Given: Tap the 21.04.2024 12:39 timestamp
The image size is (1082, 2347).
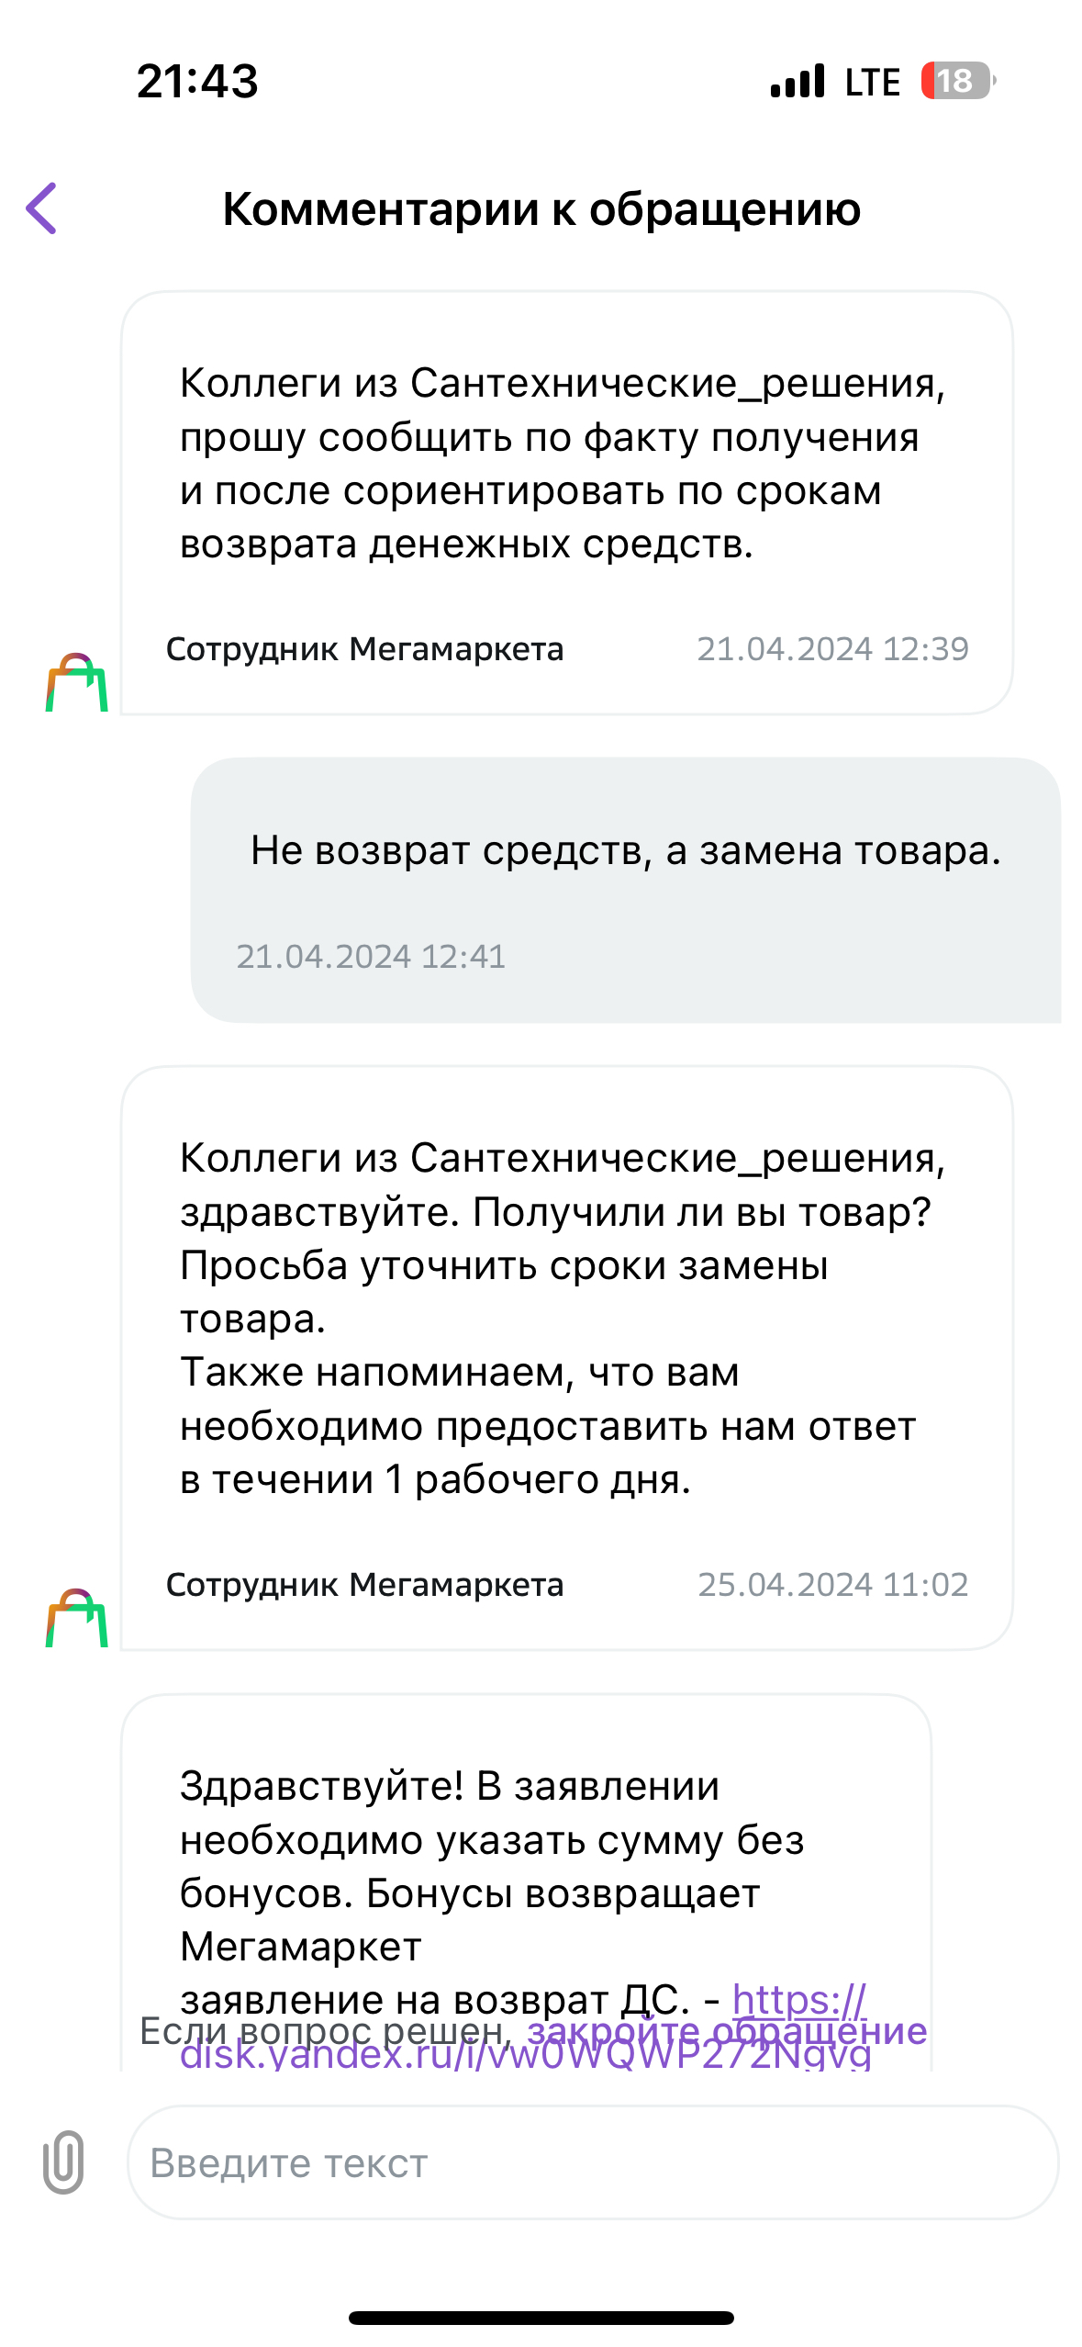Looking at the screenshot, I should 832,649.
